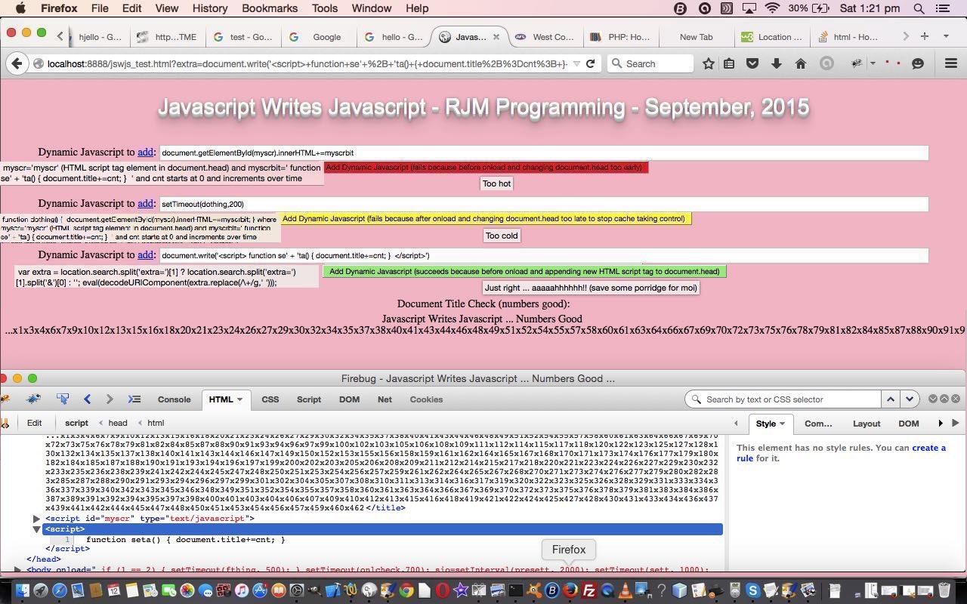967x604 pixels.
Task: Click the yellow Add Dynamic Javascript button
Action: pyautogui.click(x=485, y=219)
